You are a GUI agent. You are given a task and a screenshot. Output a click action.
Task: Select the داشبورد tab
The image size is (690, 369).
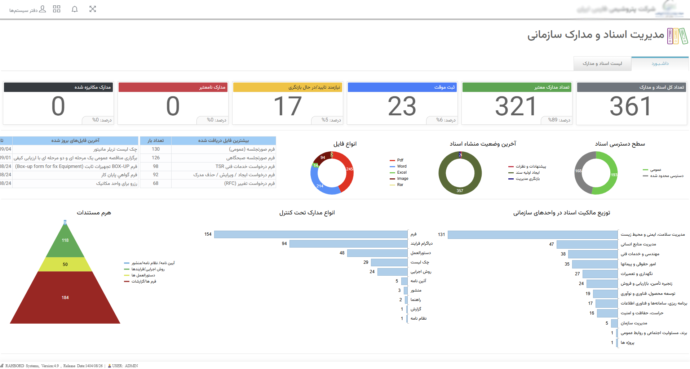coord(660,63)
